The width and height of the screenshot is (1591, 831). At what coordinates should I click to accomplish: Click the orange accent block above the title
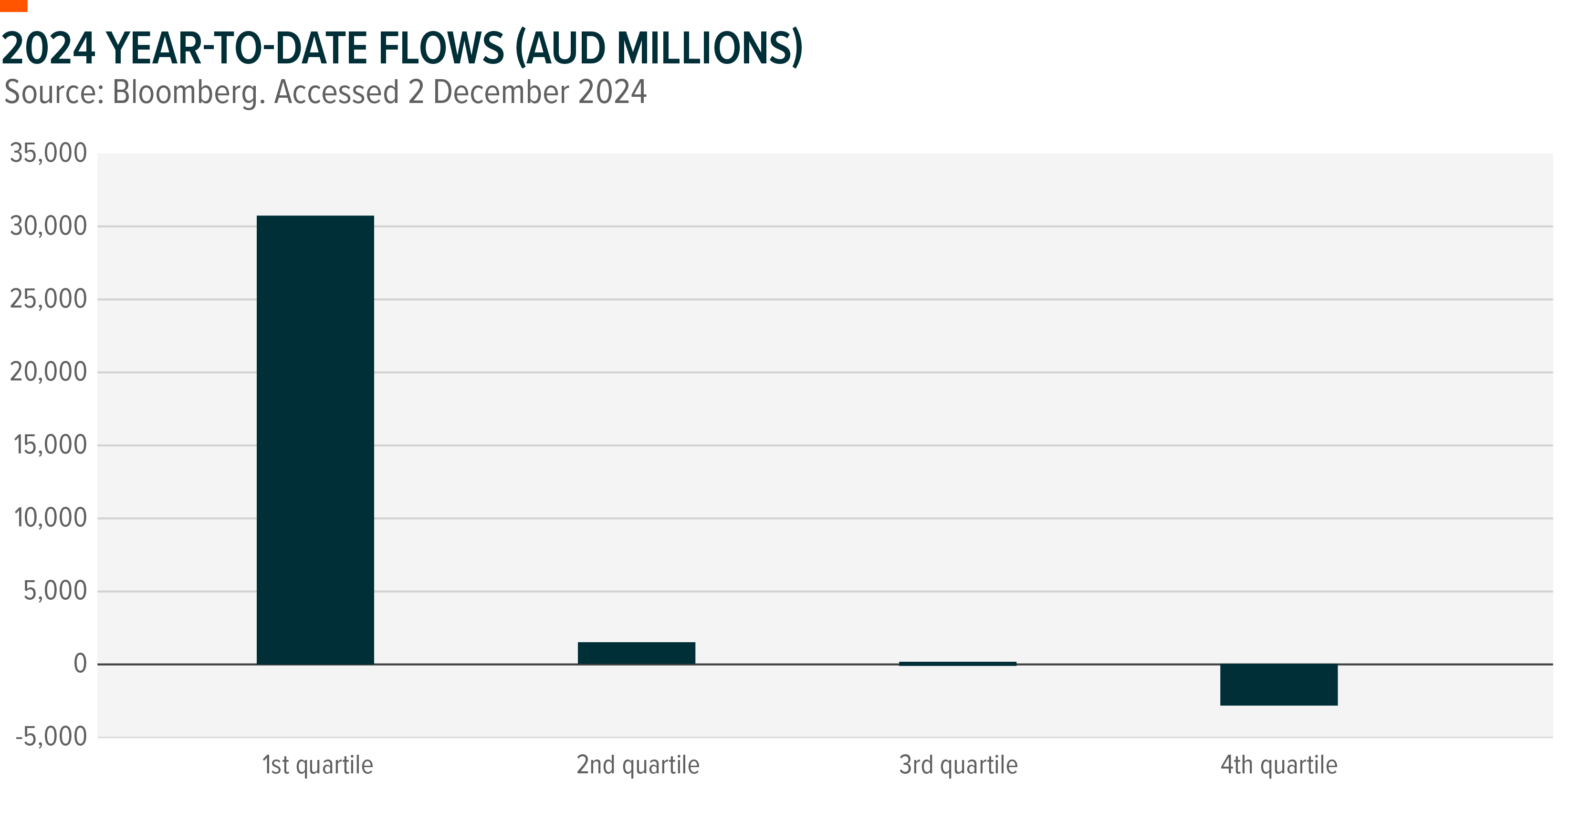point(13,6)
